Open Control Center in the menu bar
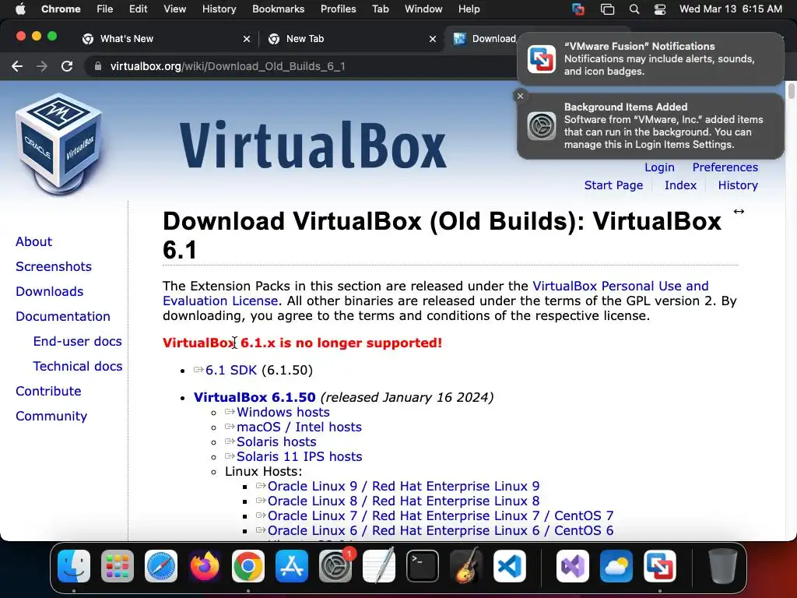This screenshot has width=797, height=598. (660, 9)
